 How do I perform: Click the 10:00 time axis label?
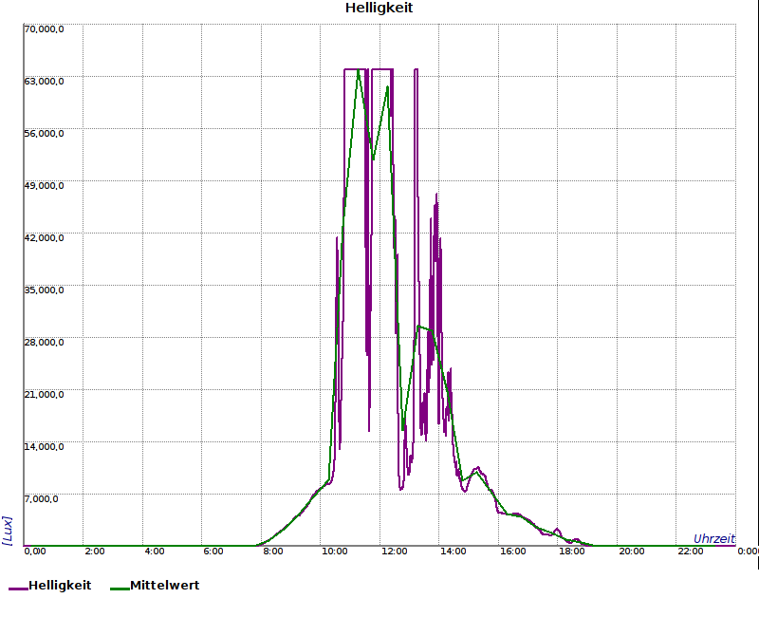coord(335,552)
